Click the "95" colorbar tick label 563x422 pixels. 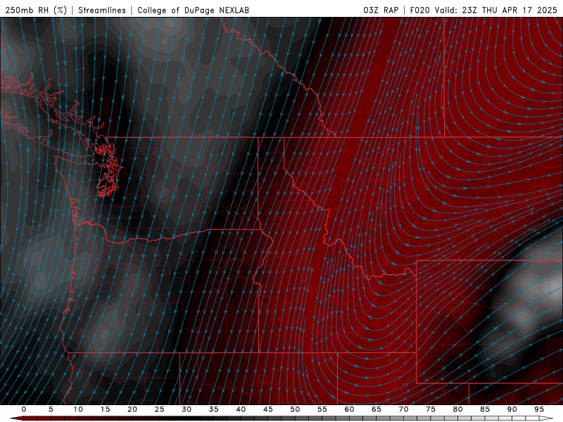(x=539, y=409)
